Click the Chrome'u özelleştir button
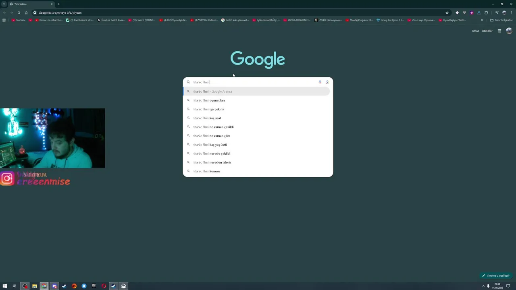 click(x=496, y=275)
